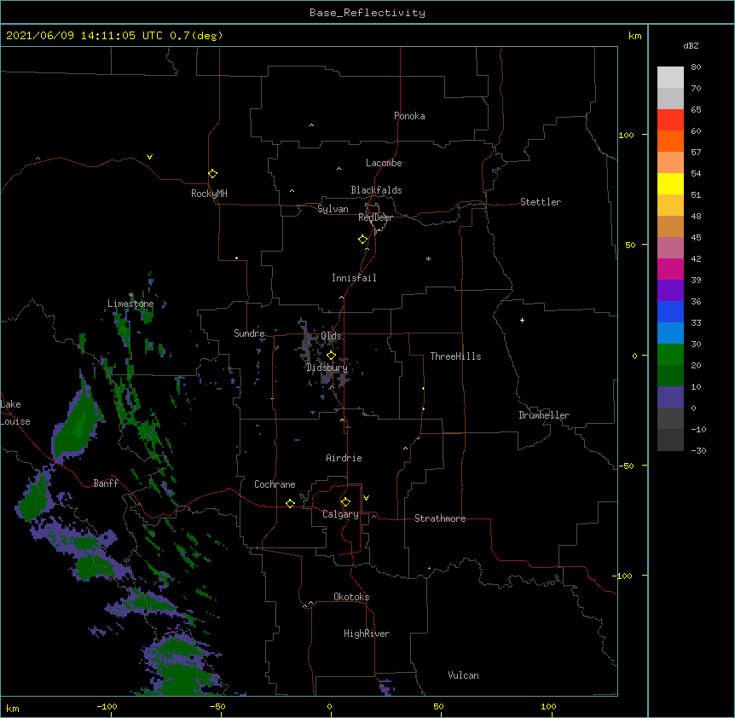Screen dimensions: 735x718
Task: Click the Innisfail label
Action: [x=354, y=278]
